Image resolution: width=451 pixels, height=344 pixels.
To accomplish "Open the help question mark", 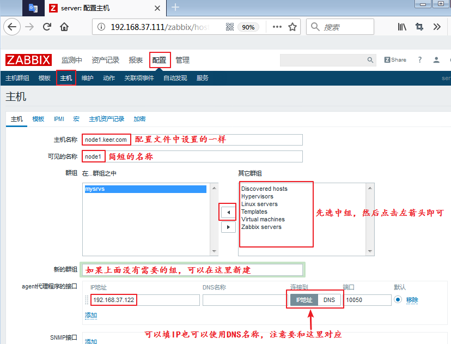I will 419,60.
